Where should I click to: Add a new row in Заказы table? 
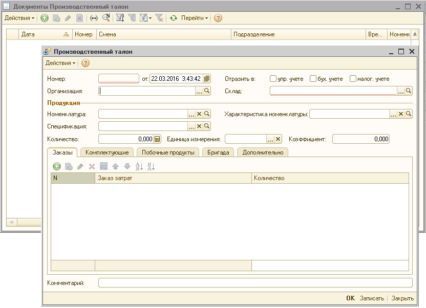point(56,166)
